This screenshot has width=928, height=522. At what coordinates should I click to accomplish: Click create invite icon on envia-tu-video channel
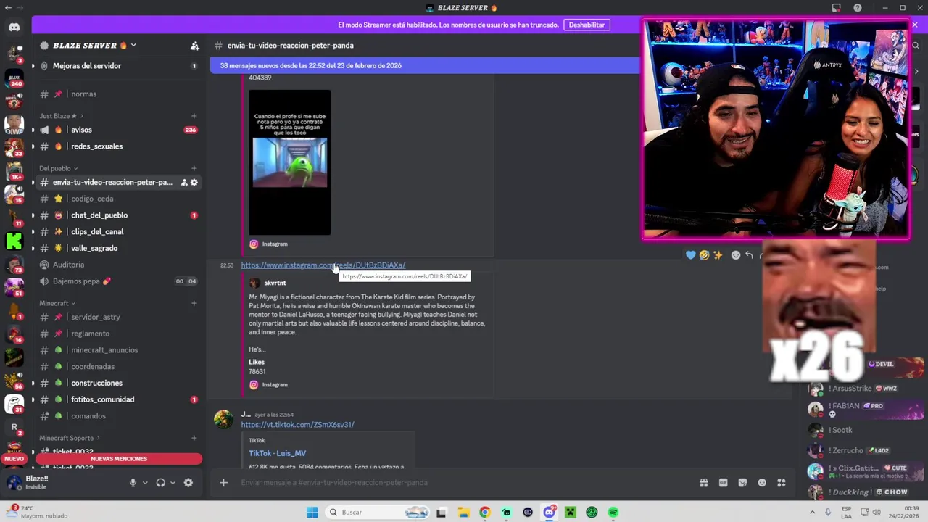pos(184,183)
